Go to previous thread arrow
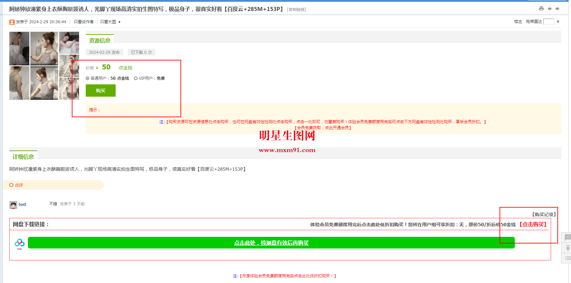This screenshot has width=571, height=283. click(549, 9)
